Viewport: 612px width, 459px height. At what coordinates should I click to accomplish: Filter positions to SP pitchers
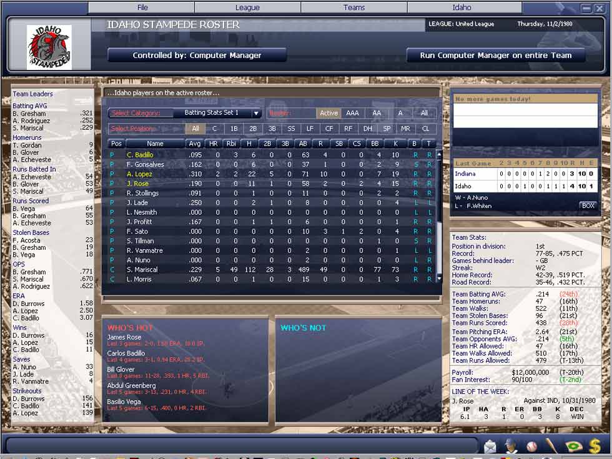click(x=387, y=129)
